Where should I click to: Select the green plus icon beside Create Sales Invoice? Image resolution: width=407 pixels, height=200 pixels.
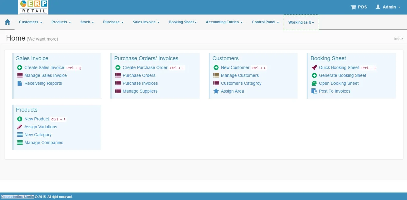[x=20, y=67]
